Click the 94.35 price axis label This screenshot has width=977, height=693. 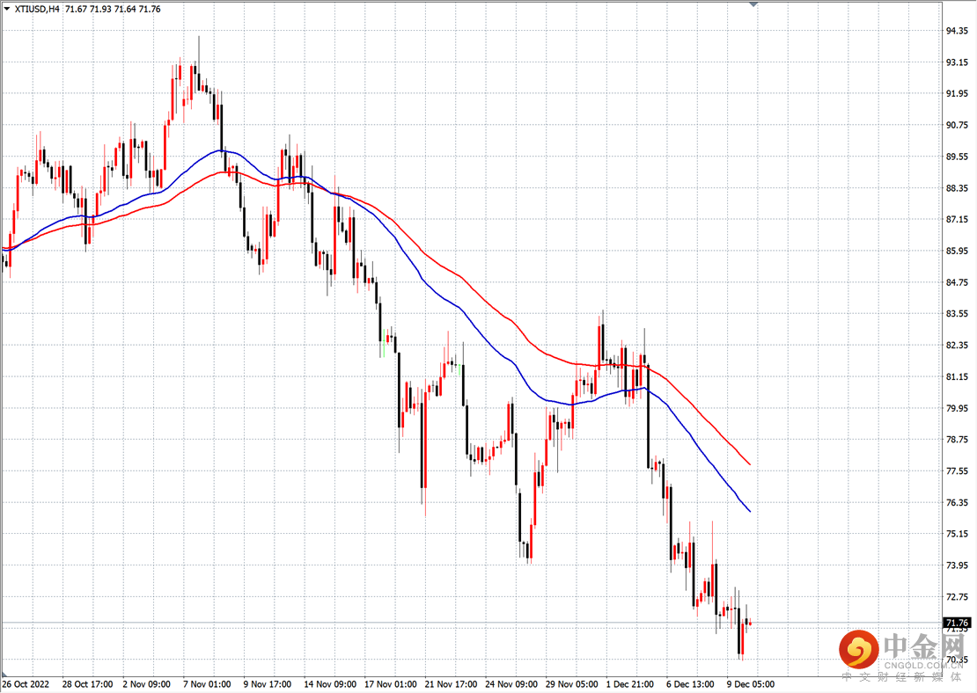(x=957, y=31)
